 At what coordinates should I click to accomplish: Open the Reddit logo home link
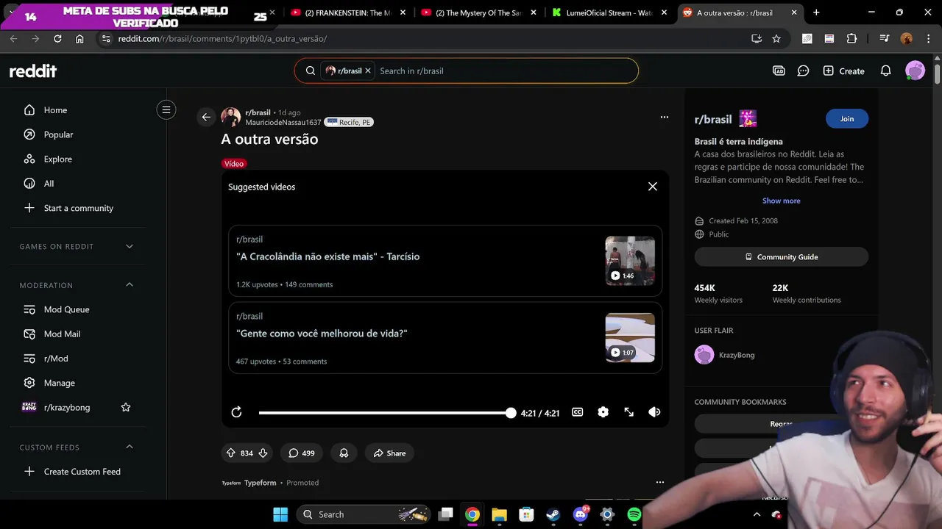(33, 71)
